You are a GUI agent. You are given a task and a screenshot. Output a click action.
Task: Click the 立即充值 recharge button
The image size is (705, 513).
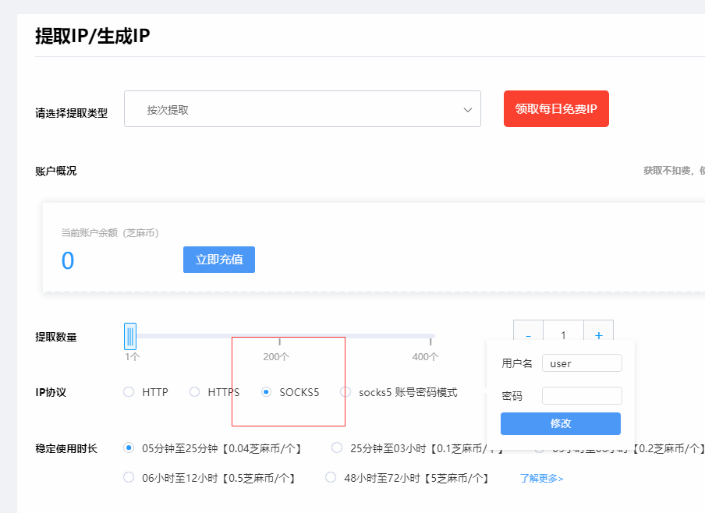(219, 260)
